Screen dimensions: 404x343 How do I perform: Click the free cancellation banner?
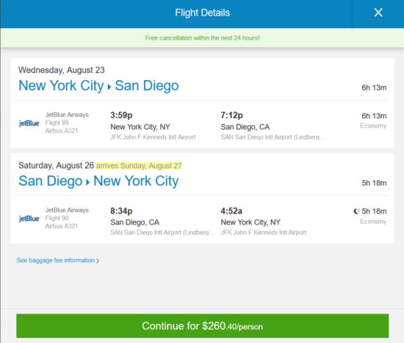[x=202, y=38]
